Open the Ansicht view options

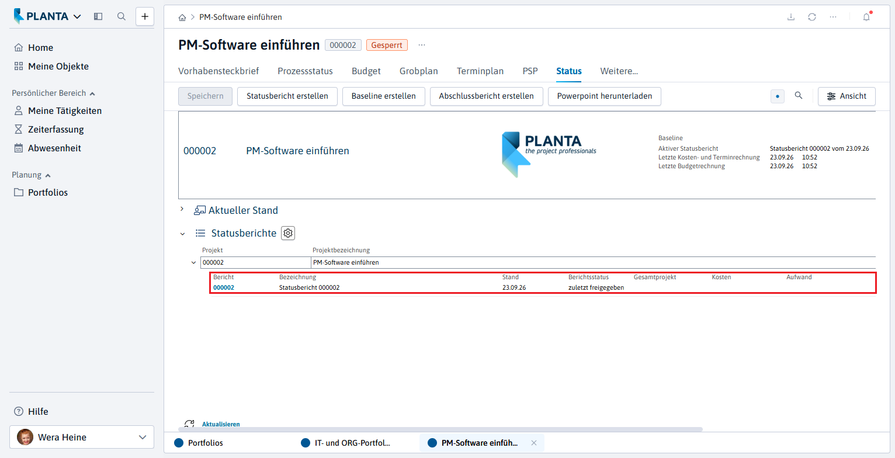[x=847, y=96]
